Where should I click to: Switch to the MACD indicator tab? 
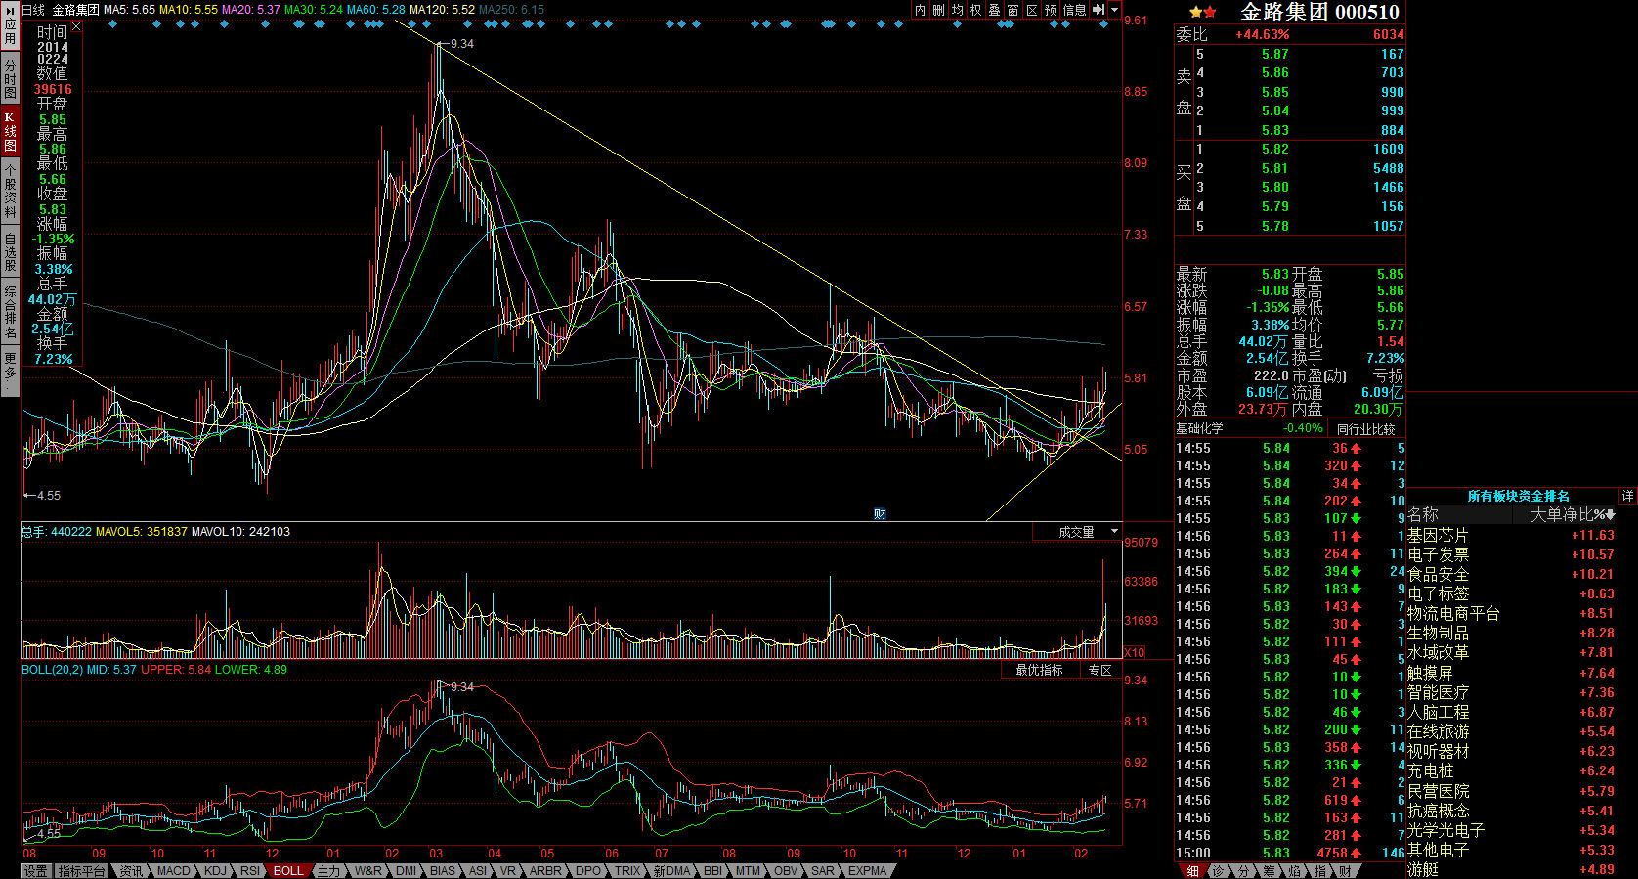click(x=174, y=871)
